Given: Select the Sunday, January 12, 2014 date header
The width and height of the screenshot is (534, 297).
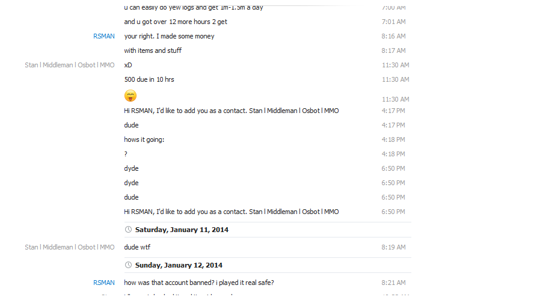Looking at the screenshot, I should tap(179, 265).
